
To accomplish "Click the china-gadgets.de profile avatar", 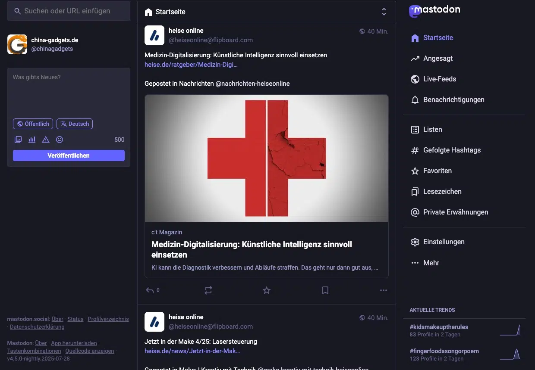I will 17,44.
